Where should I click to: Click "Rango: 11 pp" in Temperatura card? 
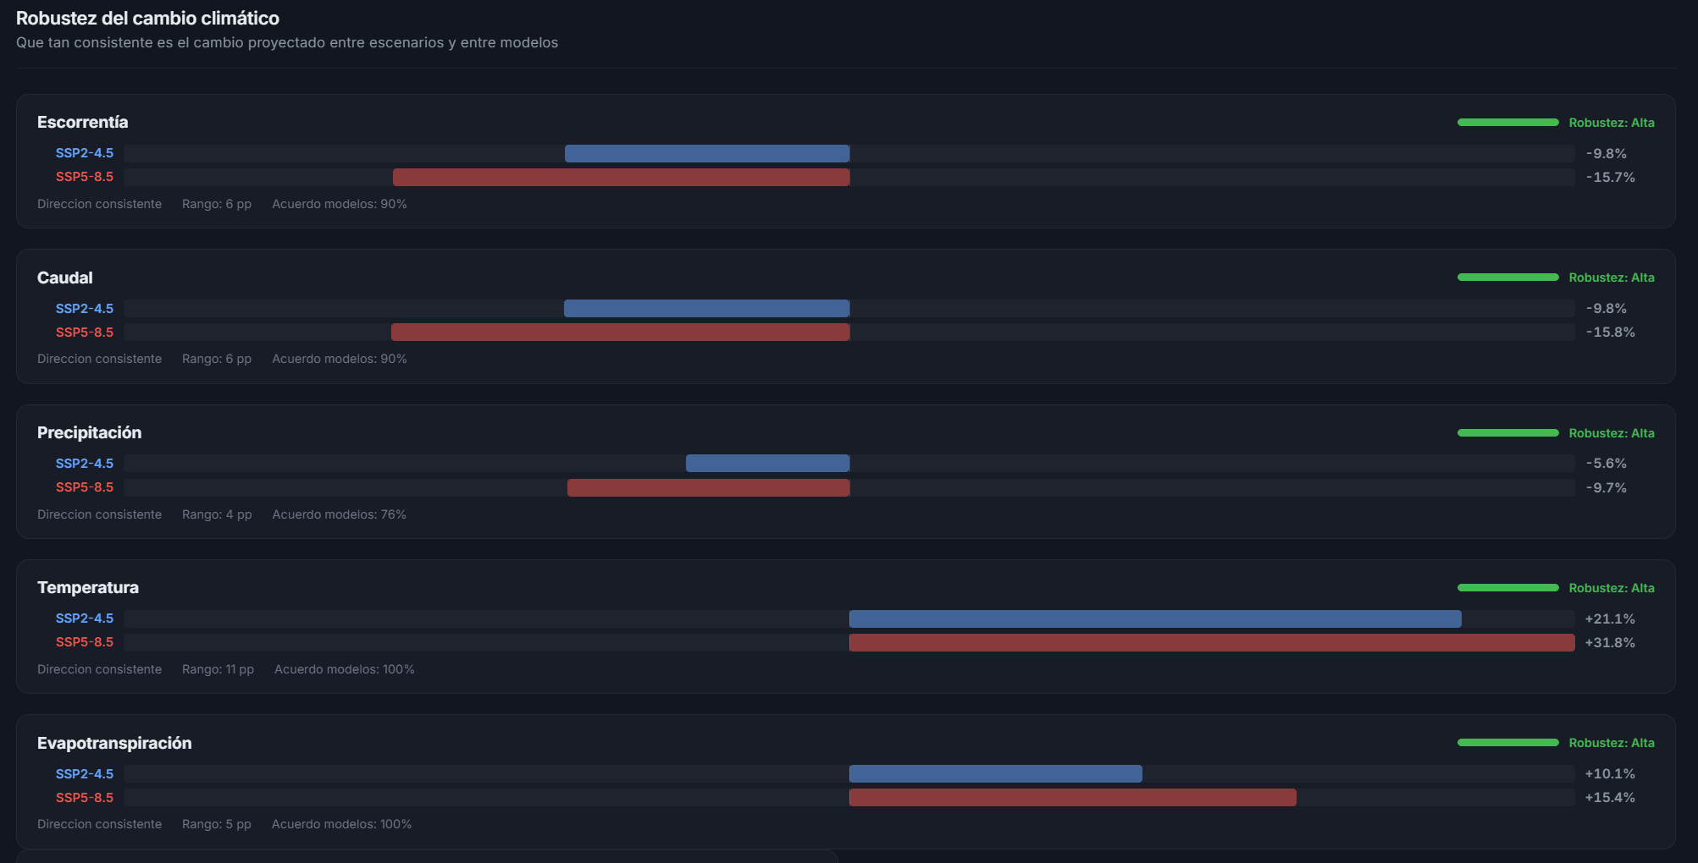point(218,669)
